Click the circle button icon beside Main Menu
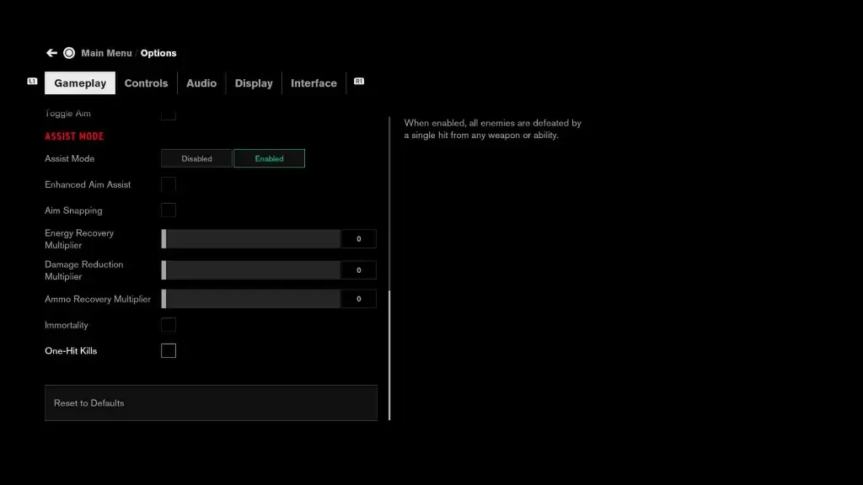The height and width of the screenshot is (485, 863). click(x=69, y=53)
